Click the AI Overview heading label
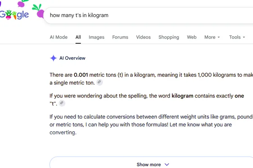Image resolution: width=253 pixels, height=168 pixels. (72, 58)
